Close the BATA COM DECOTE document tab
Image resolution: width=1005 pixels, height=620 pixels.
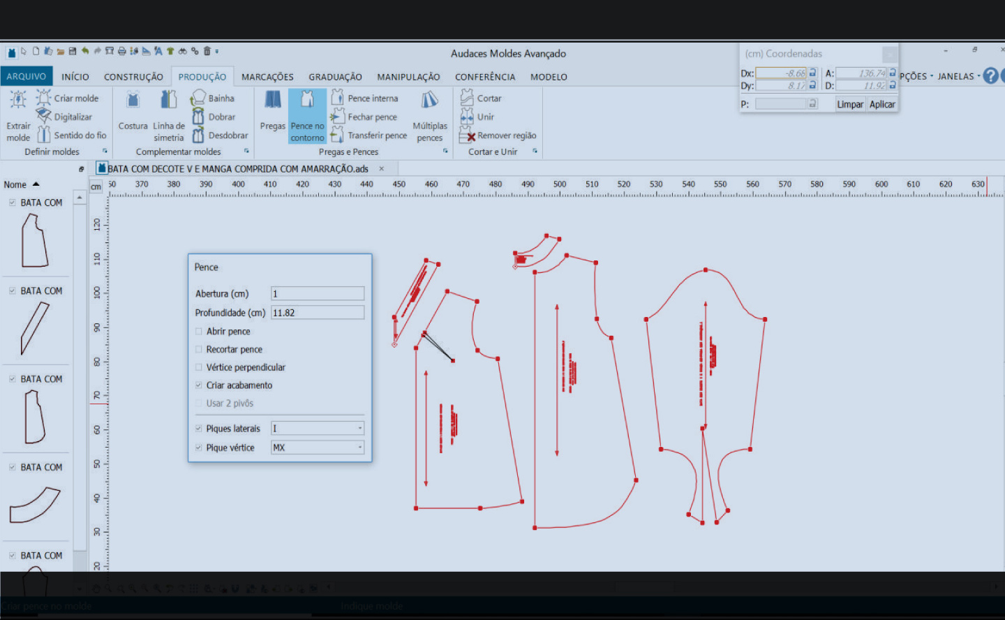(381, 168)
